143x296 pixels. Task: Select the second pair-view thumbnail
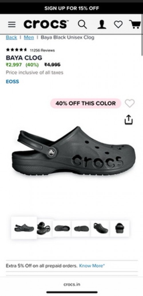pyautogui.click(x=43, y=228)
